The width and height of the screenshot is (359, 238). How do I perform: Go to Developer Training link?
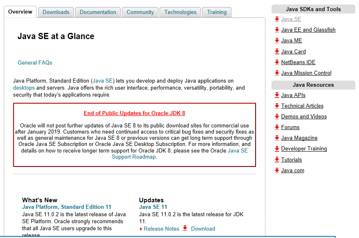[304, 148]
